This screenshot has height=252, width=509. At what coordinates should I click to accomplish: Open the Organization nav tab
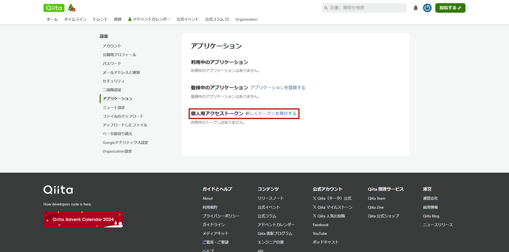click(246, 19)
